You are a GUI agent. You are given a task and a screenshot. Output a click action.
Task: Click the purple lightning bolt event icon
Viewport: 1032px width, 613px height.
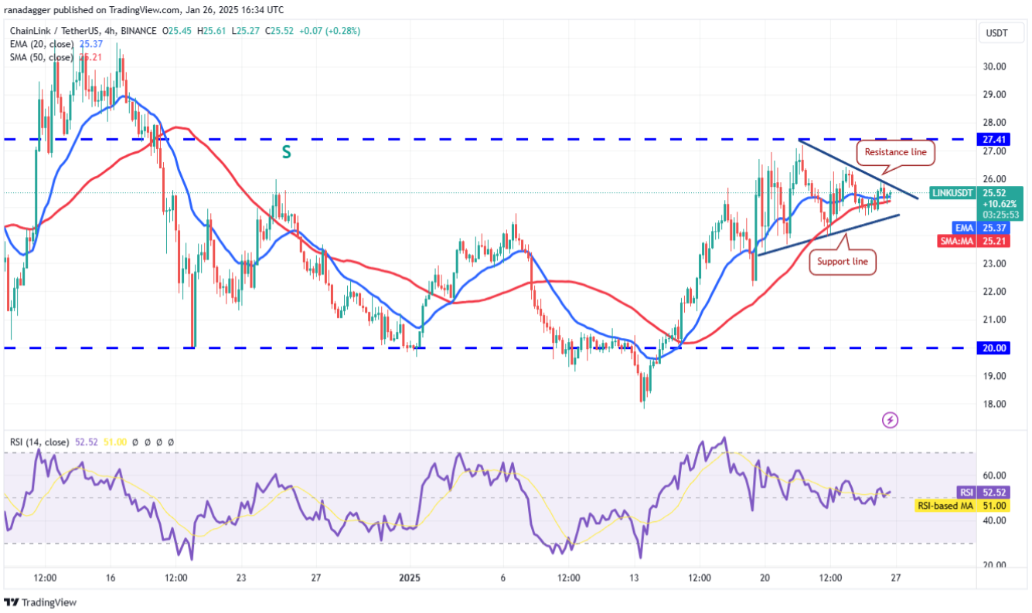point(891,420)
